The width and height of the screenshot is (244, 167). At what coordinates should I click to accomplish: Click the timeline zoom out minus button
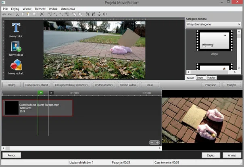pyautogui.click(x=152, y=142)
